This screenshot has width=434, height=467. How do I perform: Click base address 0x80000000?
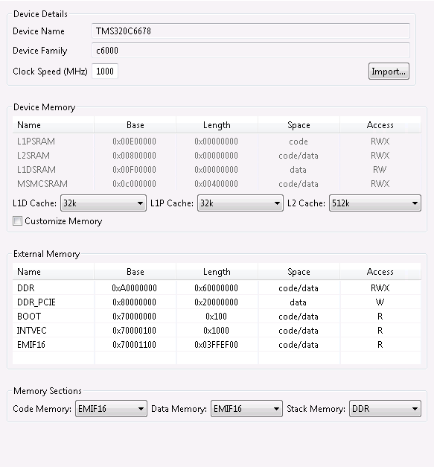click(134, 302)
